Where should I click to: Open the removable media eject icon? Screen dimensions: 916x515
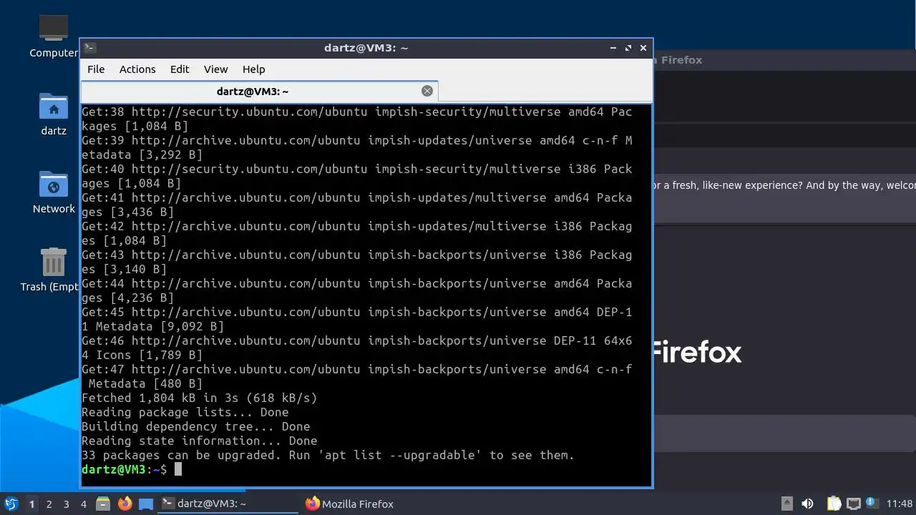786,504
